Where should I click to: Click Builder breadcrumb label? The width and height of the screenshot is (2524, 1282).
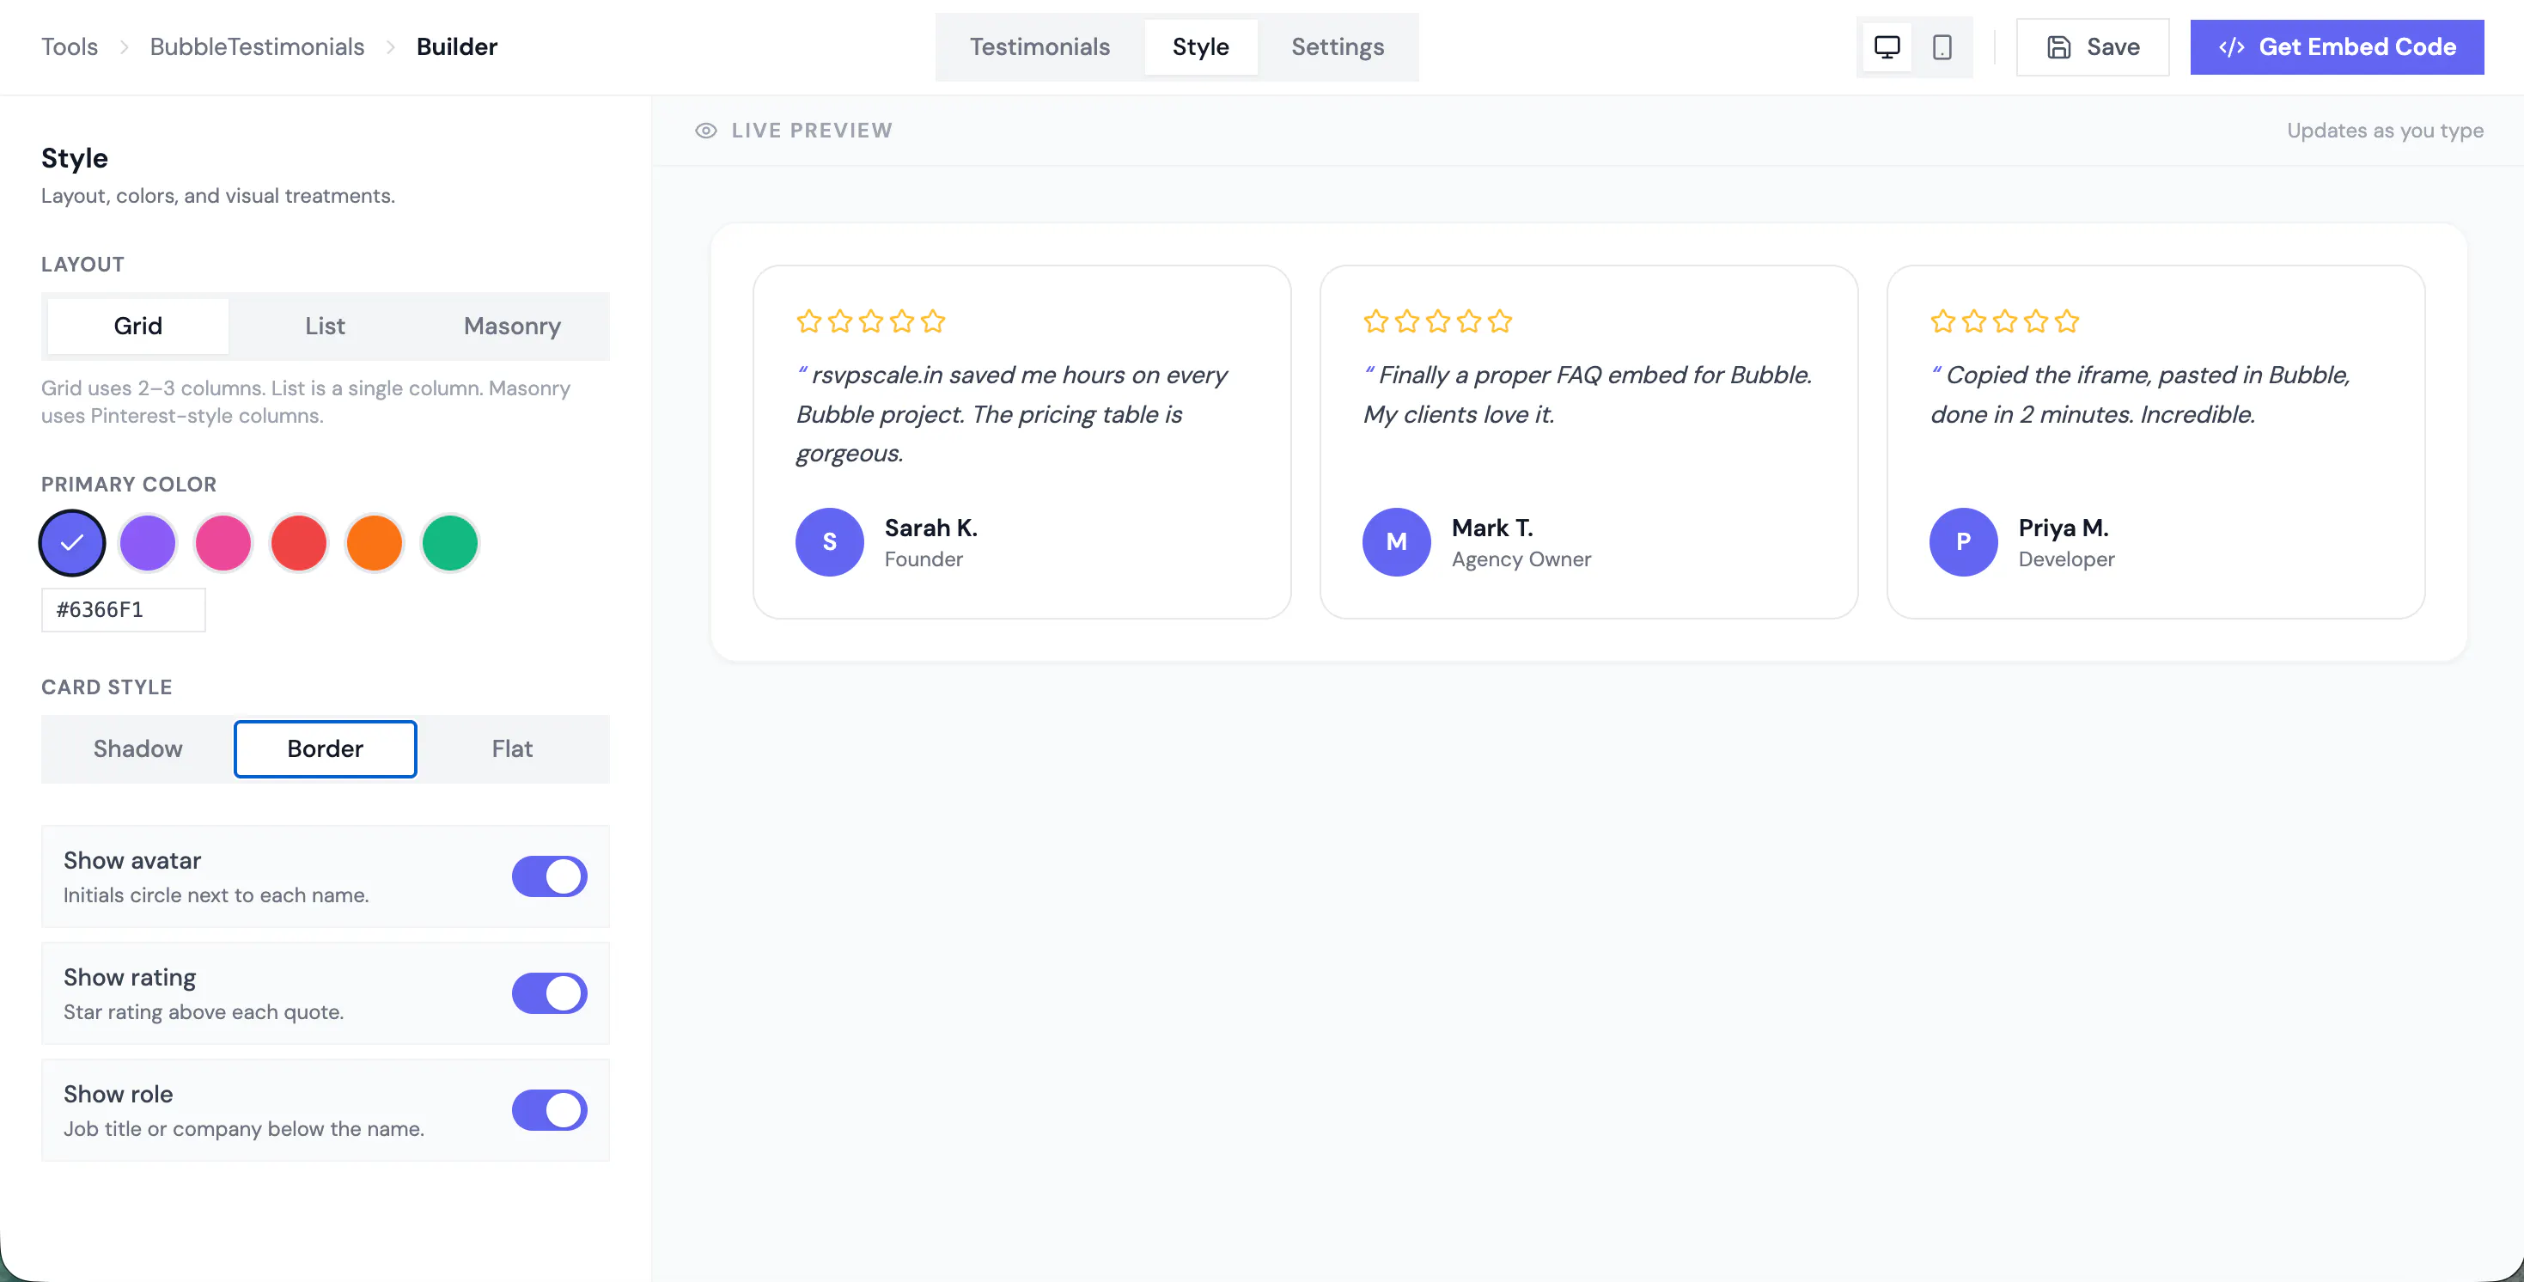pos(456,47)
